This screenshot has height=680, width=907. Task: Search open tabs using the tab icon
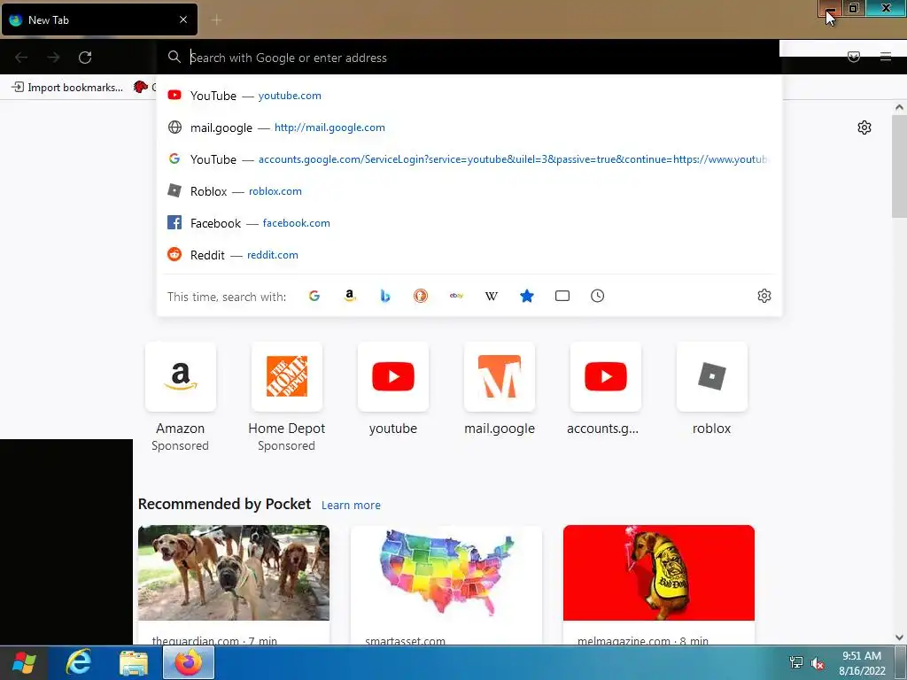pos(562,296)
